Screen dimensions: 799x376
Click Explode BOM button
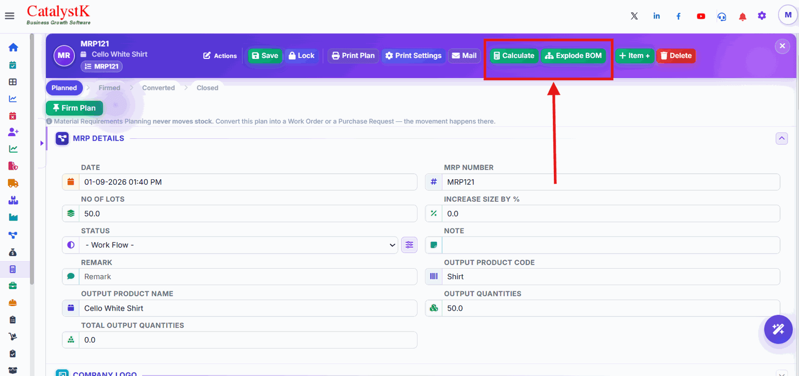573,56
